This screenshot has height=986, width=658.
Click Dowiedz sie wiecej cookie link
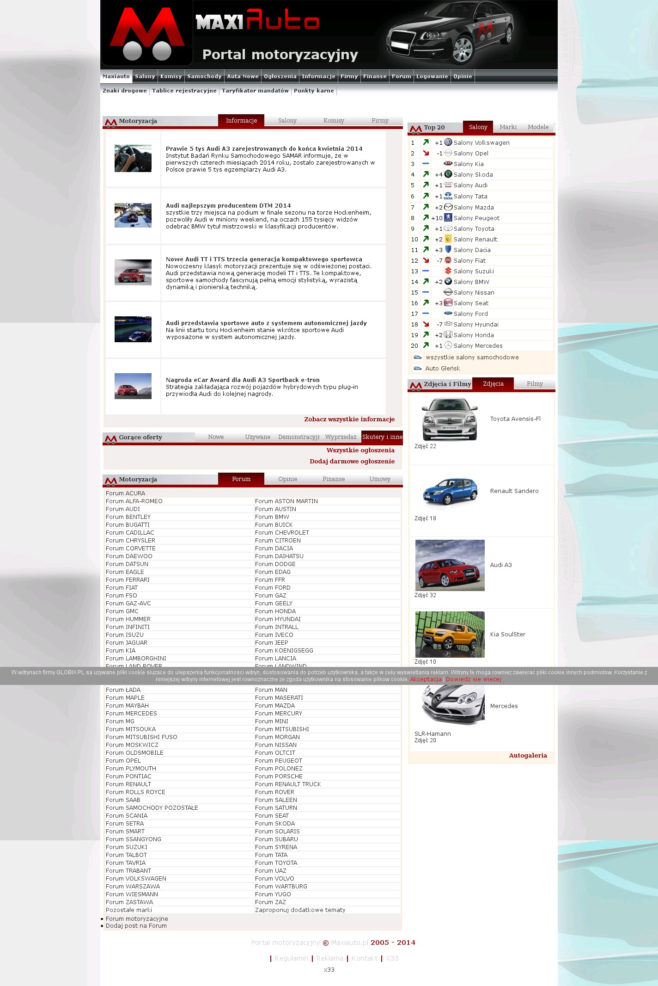point(473,679)
